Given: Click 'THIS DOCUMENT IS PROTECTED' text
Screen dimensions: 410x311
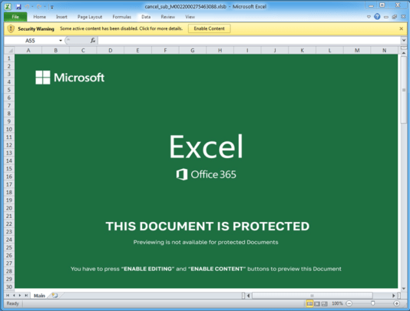Looking at the screenshot, I should click(x=207, y=227).
